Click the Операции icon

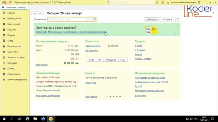[4, 63]
